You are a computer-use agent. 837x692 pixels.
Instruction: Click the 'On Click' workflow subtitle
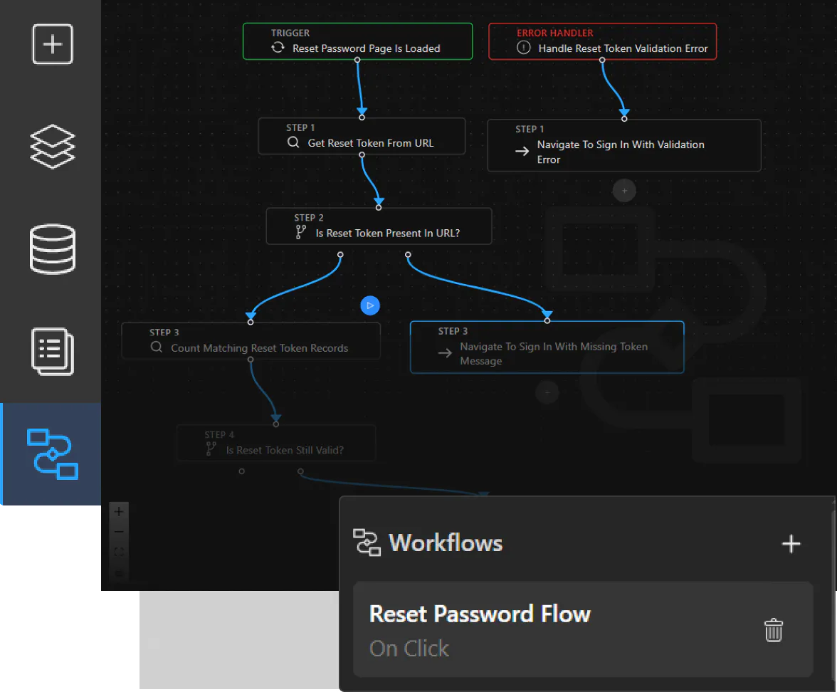click(x=409, y=649)
